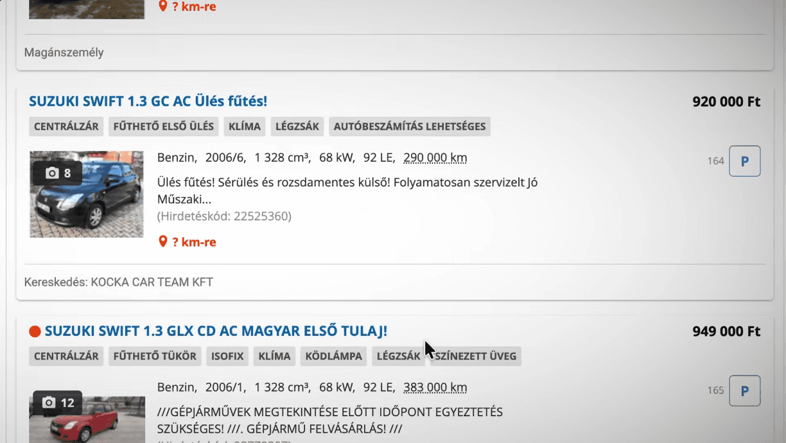Click the SZÍNEZETT ÜVEG tag
Image resolution: width=786 pixels, height=443 pixels.
[x=476, y=356]
